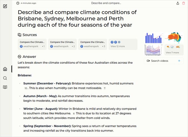Delete thread with trash icon
188x137 pixels.
184,3
